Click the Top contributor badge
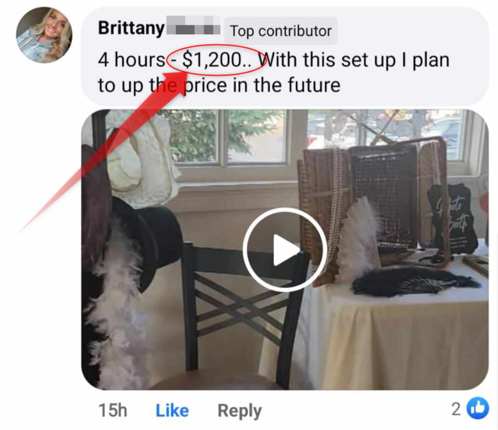The width and height of the screenshot is (498, 430). [281, 31]
